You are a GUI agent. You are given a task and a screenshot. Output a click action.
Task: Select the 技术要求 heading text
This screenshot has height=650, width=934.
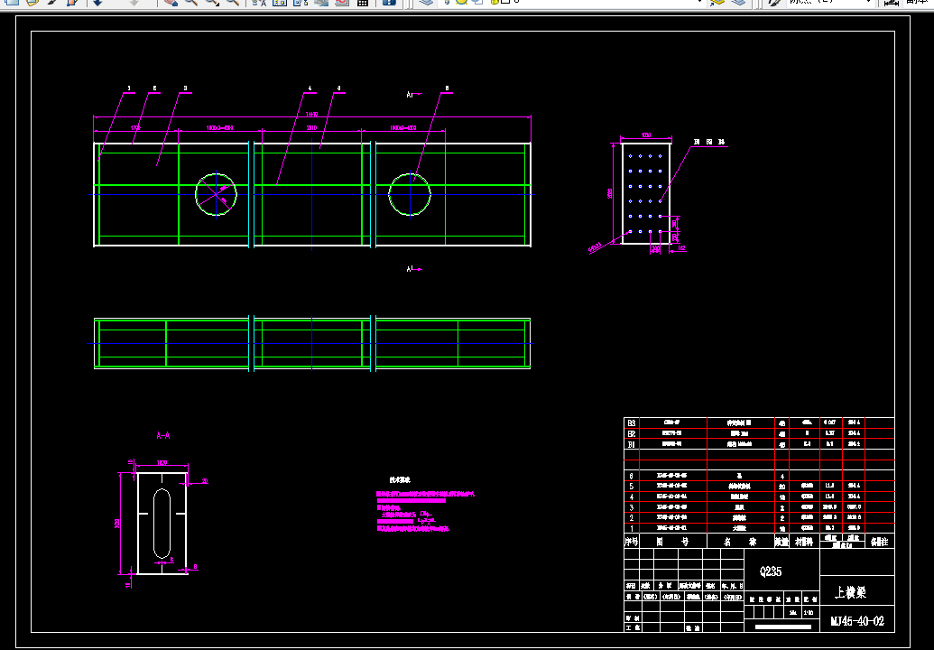(400, 479)
